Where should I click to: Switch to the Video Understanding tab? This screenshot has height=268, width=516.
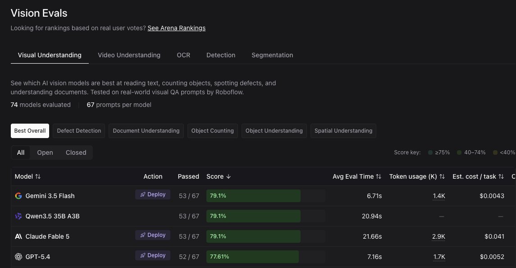(x=129, y=55)
